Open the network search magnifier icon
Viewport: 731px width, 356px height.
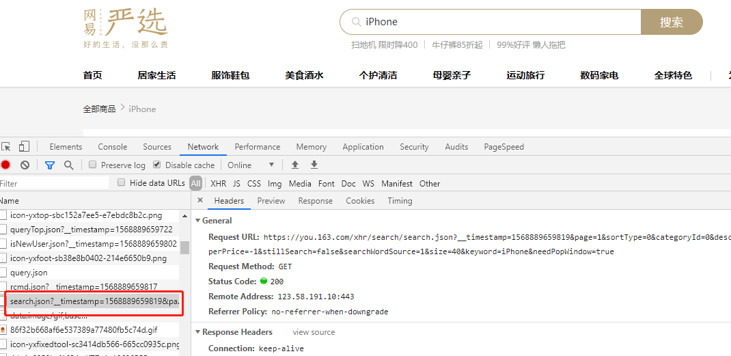click(x=68, y=165)
